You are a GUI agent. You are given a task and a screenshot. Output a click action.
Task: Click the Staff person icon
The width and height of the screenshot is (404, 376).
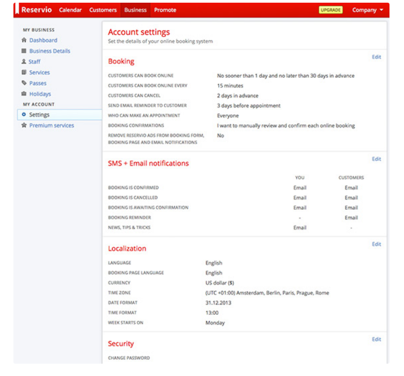[x=24, y=62]
